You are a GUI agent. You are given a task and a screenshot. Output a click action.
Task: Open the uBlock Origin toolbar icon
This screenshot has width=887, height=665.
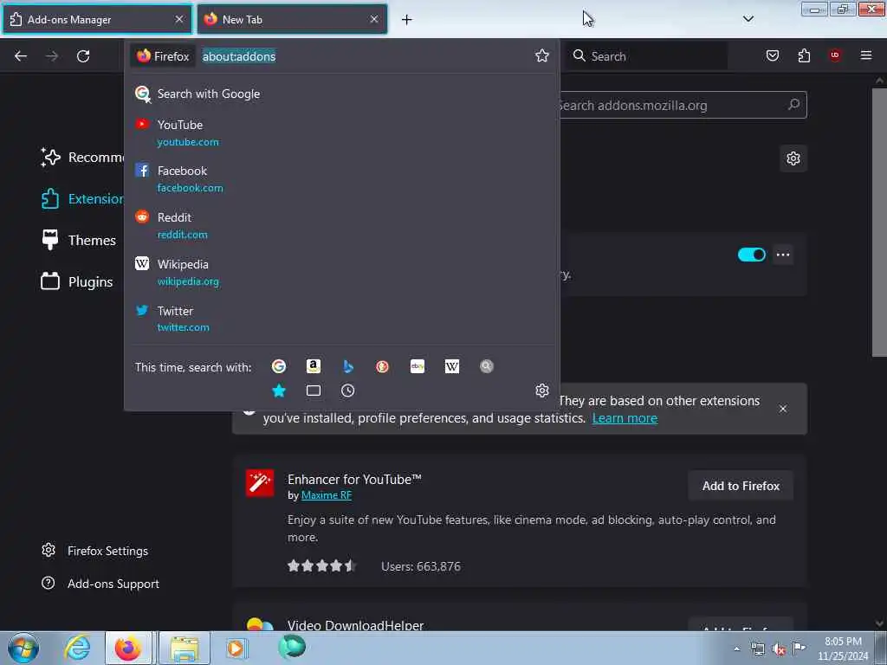point(835,55)
